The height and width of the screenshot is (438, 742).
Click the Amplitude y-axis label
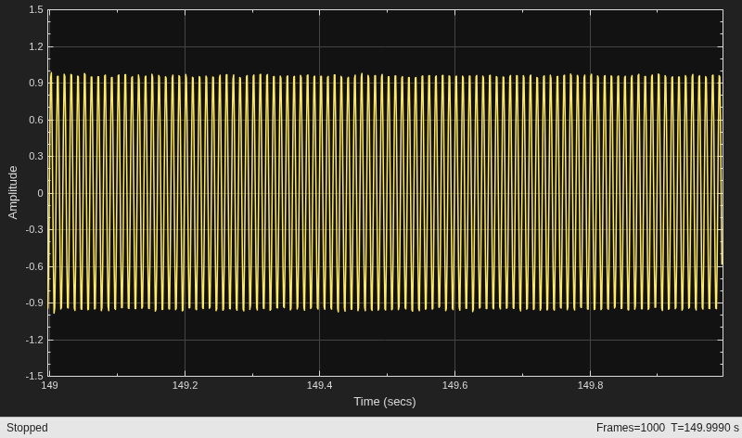13,192
